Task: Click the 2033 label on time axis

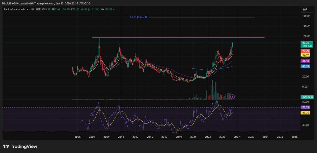Action: [280, 137]
